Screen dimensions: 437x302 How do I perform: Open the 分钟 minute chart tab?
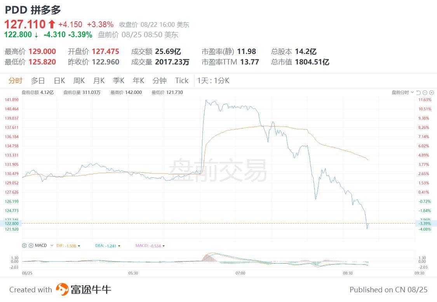(159, 80)
